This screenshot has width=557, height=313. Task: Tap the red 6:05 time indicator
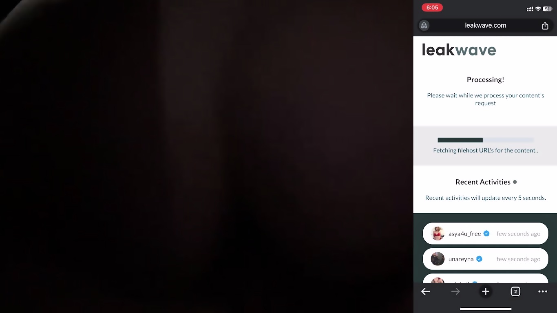pyautogui.click(x=432, y=8)
